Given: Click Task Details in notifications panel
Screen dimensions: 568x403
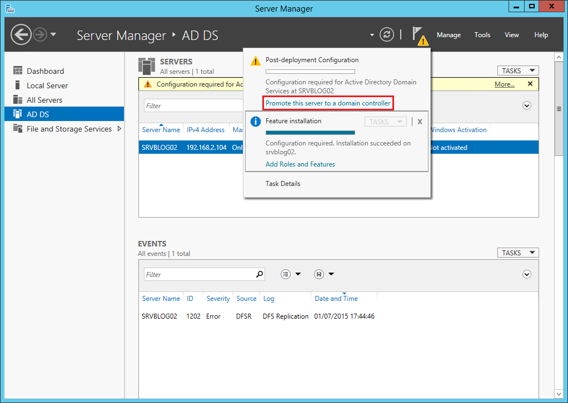Looking at the screenshot, I should click(283, 183).
